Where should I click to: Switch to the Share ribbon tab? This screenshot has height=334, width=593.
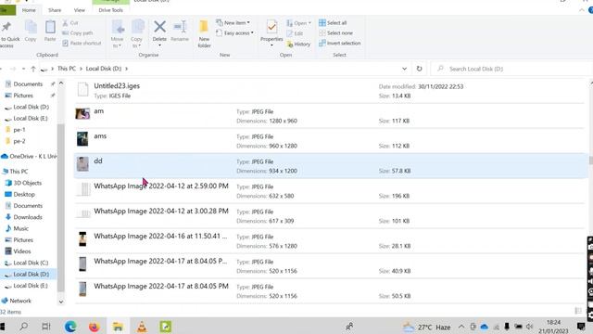[x=55, y=10]
